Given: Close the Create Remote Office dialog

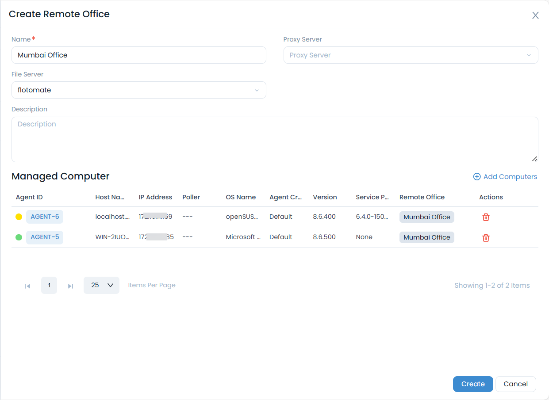Looking at the screenshot, I should tap(535, 15).
